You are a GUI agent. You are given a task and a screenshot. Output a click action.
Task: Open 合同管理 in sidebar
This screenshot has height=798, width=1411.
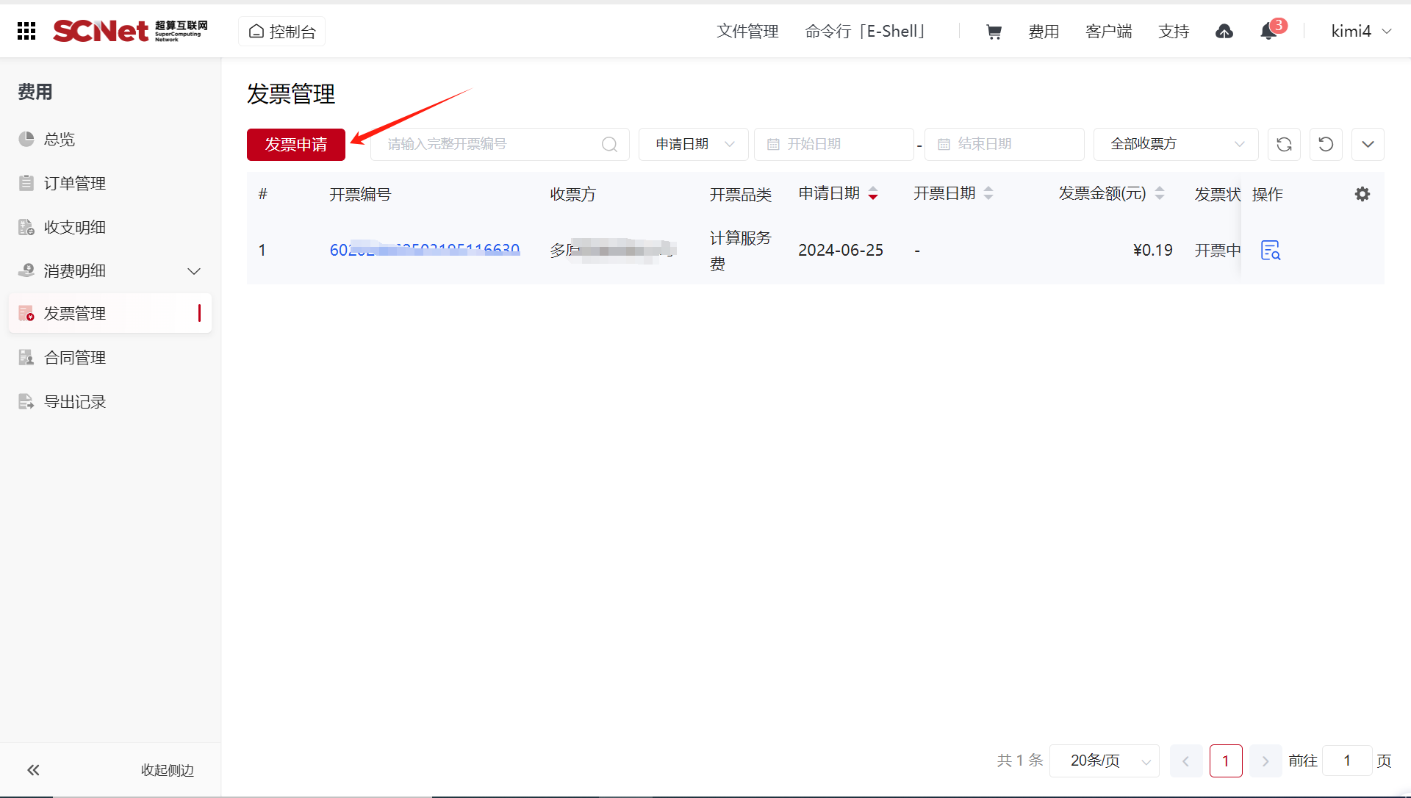click(x=75, y=358)
